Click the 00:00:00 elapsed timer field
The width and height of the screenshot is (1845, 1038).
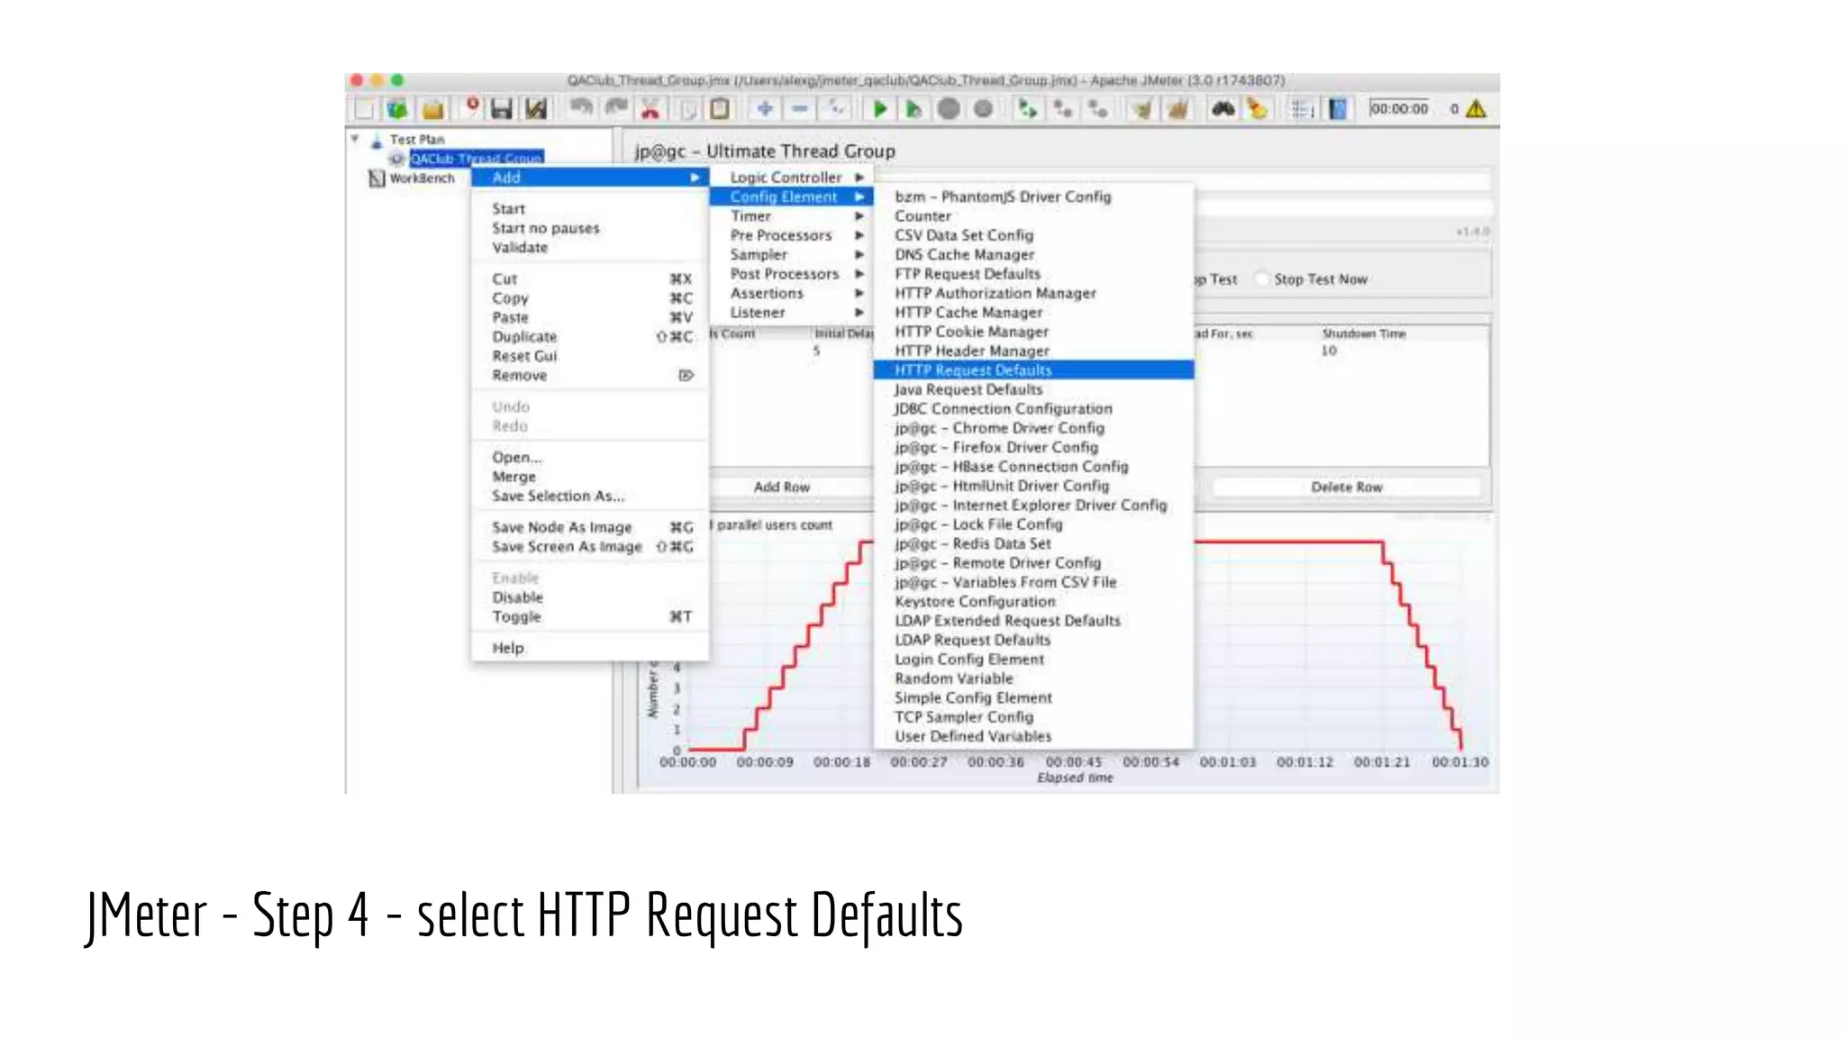coord(1399,109)
